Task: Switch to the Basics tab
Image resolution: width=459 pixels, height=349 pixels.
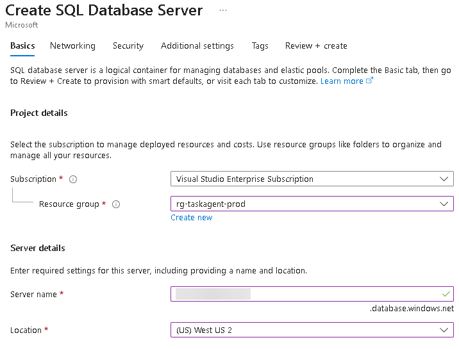Action: pyautogui.click(x=22, y=46)
